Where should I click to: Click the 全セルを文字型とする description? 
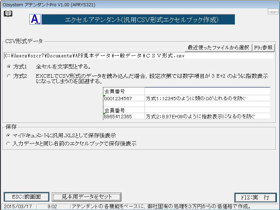[63, 67]
